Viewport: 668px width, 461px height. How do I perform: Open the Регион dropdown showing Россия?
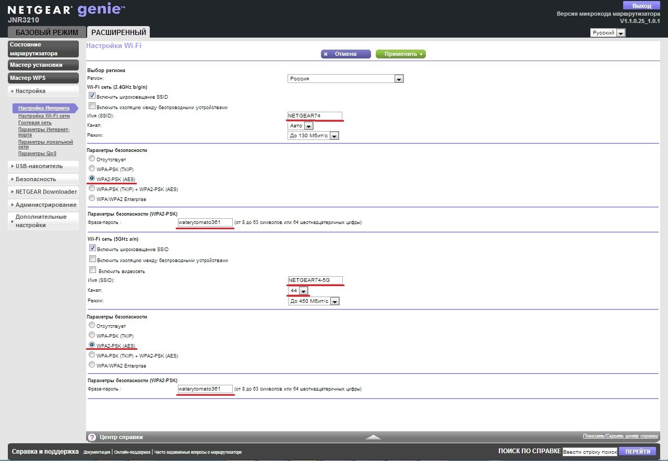point(345,78)
